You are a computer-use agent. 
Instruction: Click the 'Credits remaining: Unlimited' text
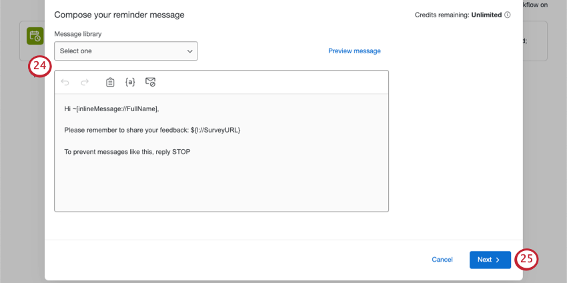click(458, 15)
